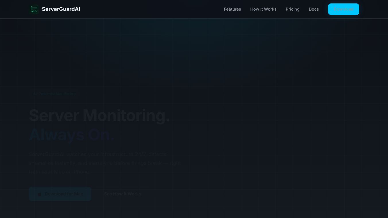The width and height of the screenshot is (388, 218).
Task: Go to How It Works in navbar
Action: click(263, 9)
